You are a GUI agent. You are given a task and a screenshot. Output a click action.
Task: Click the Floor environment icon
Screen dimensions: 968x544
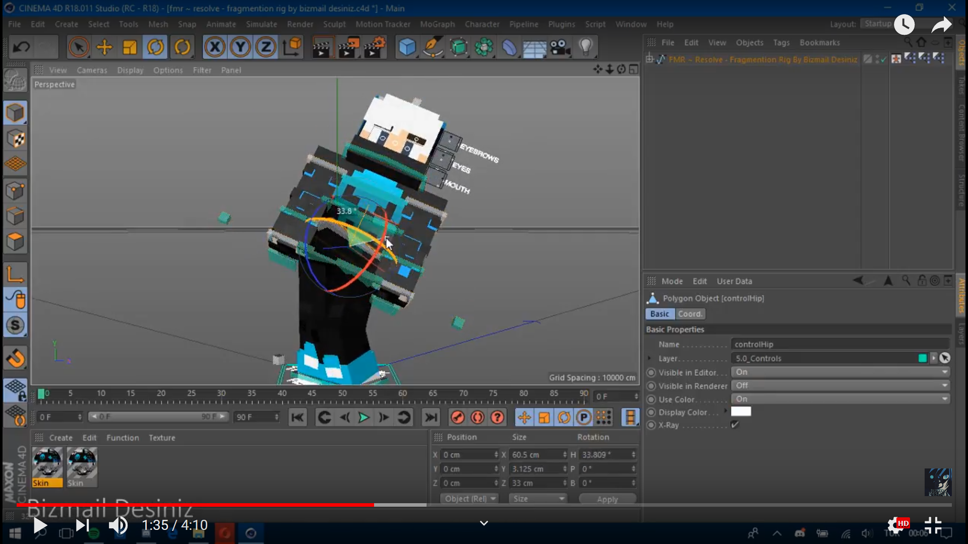tap(534, 47)
